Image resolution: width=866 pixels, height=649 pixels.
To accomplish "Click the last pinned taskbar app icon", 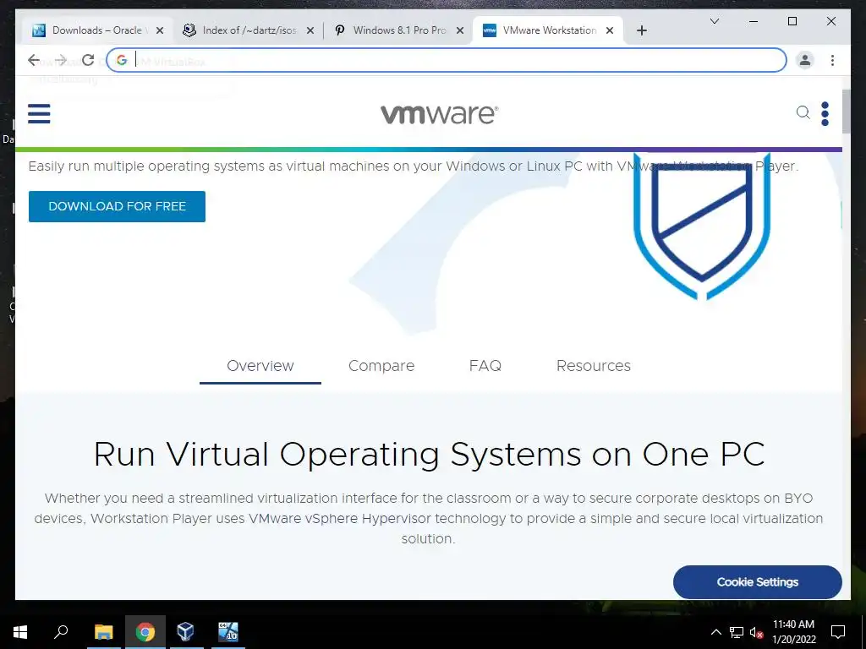I will [x=227, y=632].
